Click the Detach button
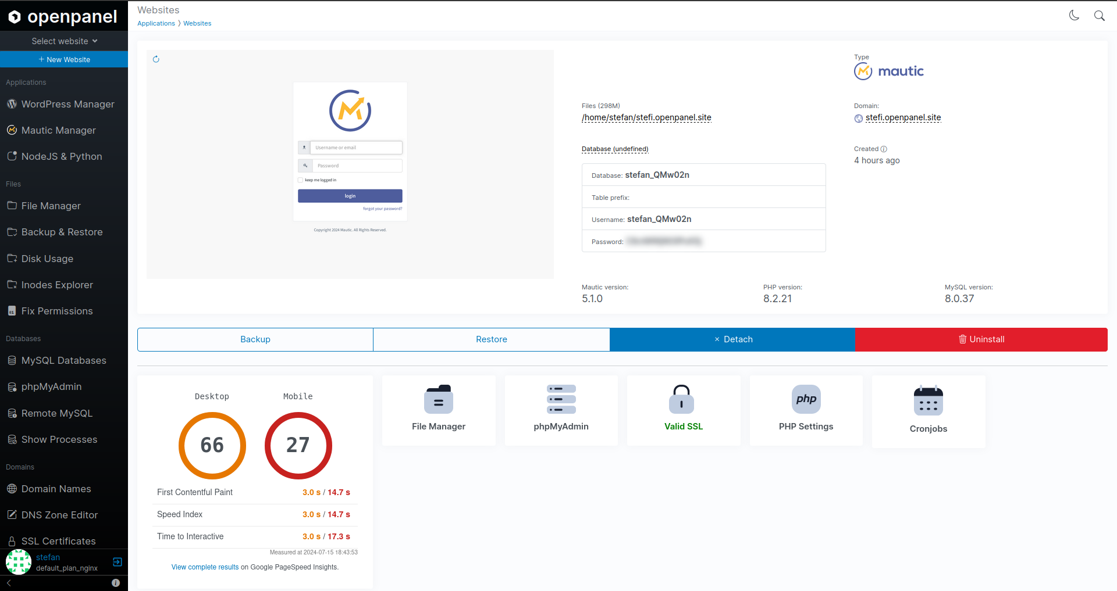Image resolution: width=1117 pixels, height=591 pixels. click(x=732, y=339)
